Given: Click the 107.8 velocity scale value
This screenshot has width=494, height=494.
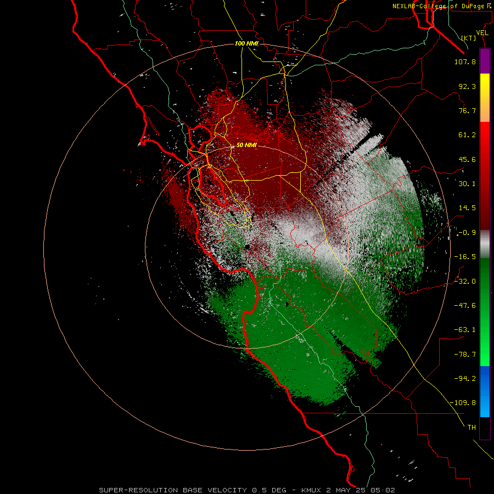Looking at the screenshot, I should [465, 62].
